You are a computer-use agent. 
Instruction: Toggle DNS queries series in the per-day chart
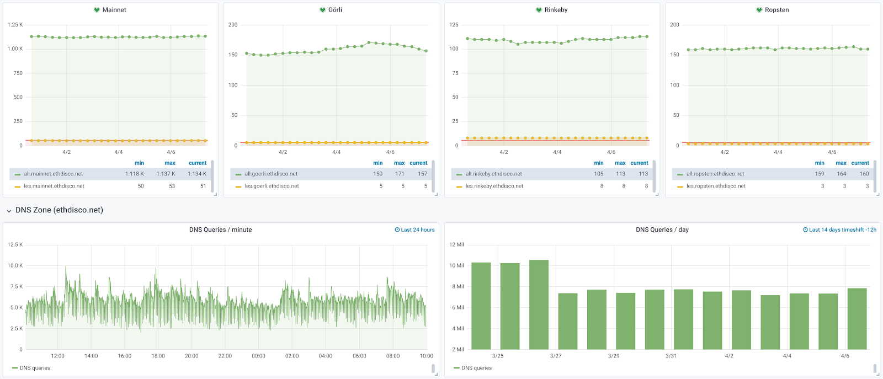pyautogui.click(x=476, y=368)
